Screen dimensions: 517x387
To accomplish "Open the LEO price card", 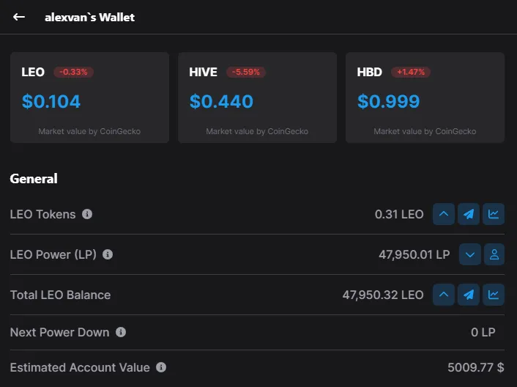I will click(89, 97).
